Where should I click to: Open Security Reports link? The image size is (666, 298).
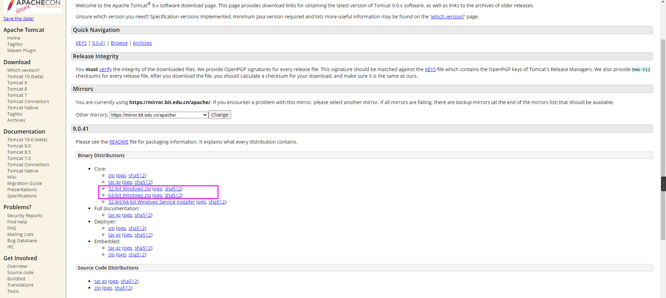click(25, 216)
